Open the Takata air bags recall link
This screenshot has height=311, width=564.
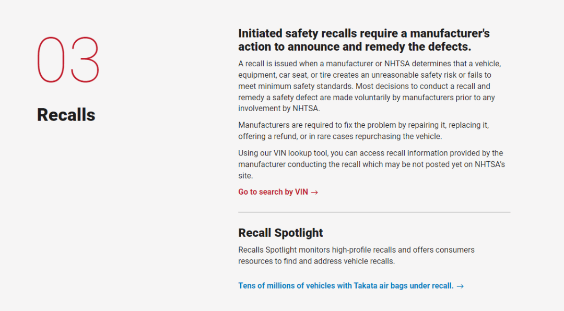351,286
